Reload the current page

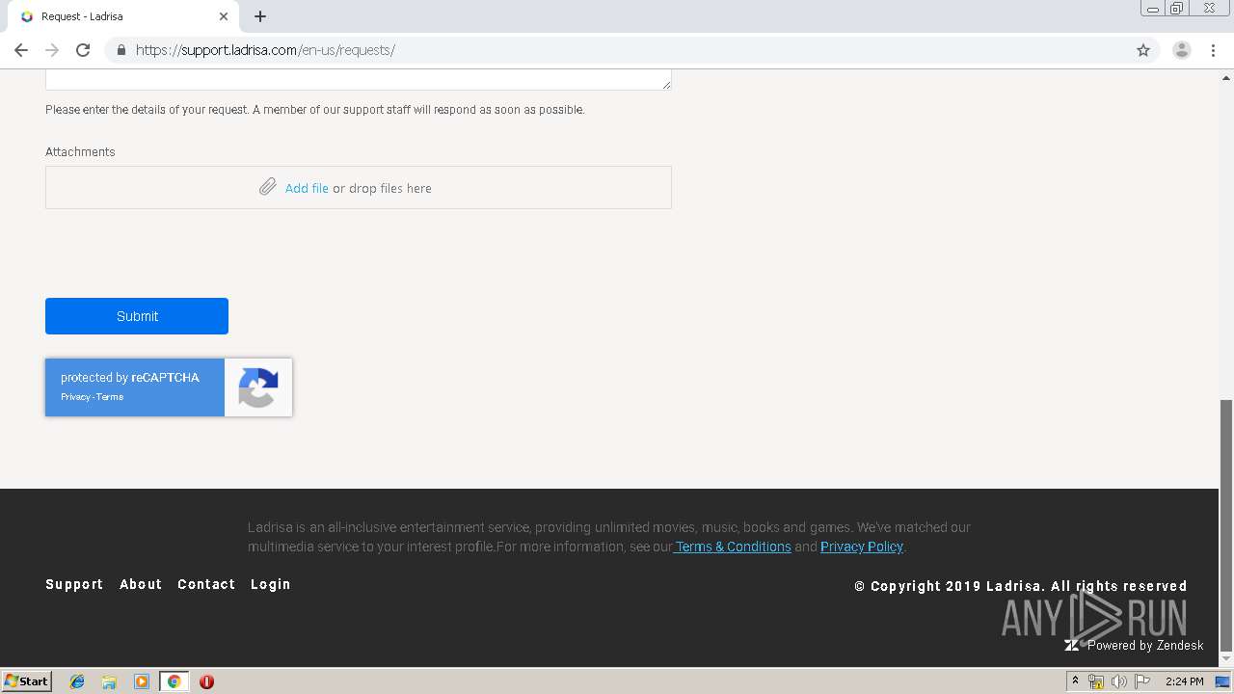click(x=83, y=50)
